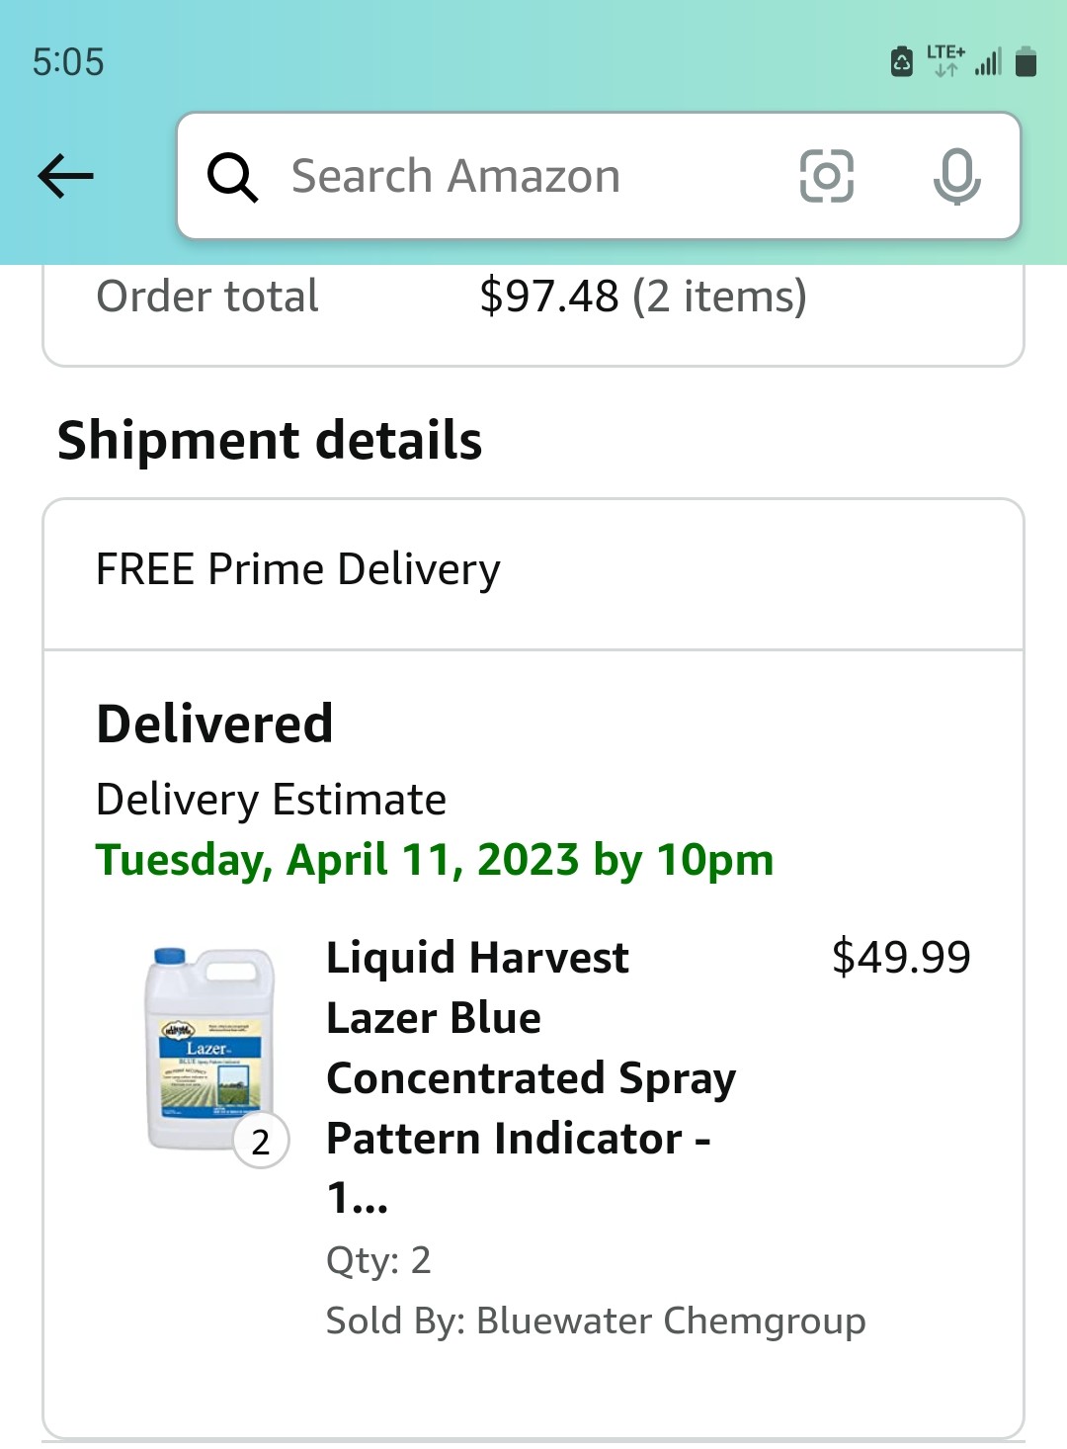The width and height of the screenshot is (1067, 1449).
Task: Tap the microphone voice search icon
Action: 956,177
